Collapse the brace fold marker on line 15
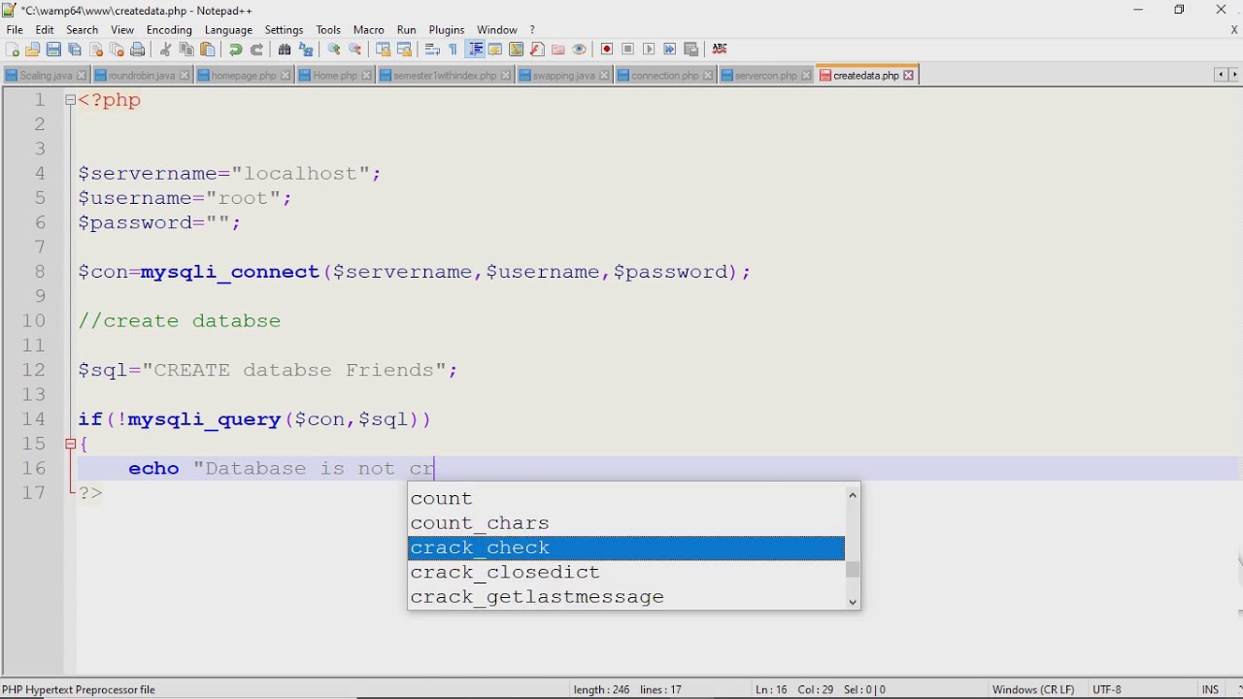 coord(70,444)
